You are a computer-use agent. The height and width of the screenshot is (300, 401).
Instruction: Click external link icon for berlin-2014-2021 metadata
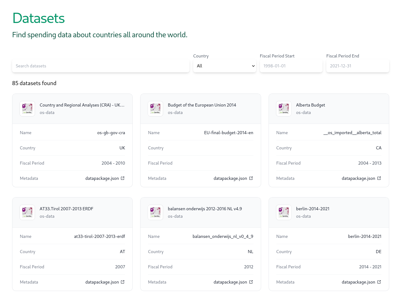point(379,282)
